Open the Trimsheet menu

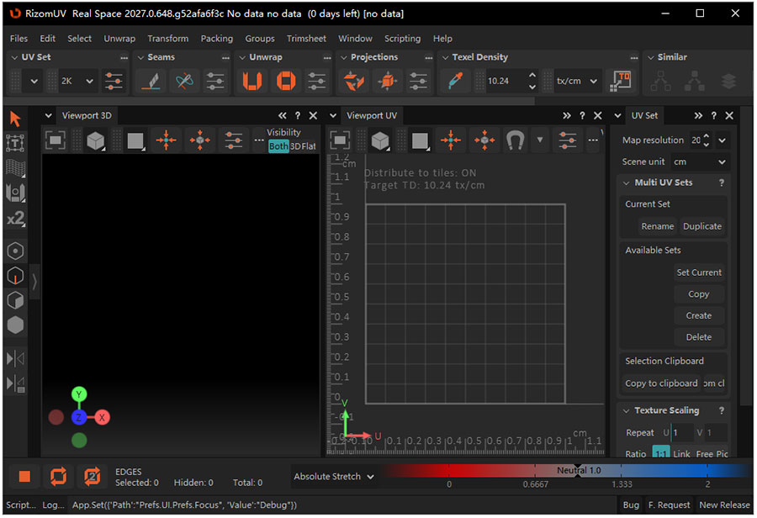(306, 39)
